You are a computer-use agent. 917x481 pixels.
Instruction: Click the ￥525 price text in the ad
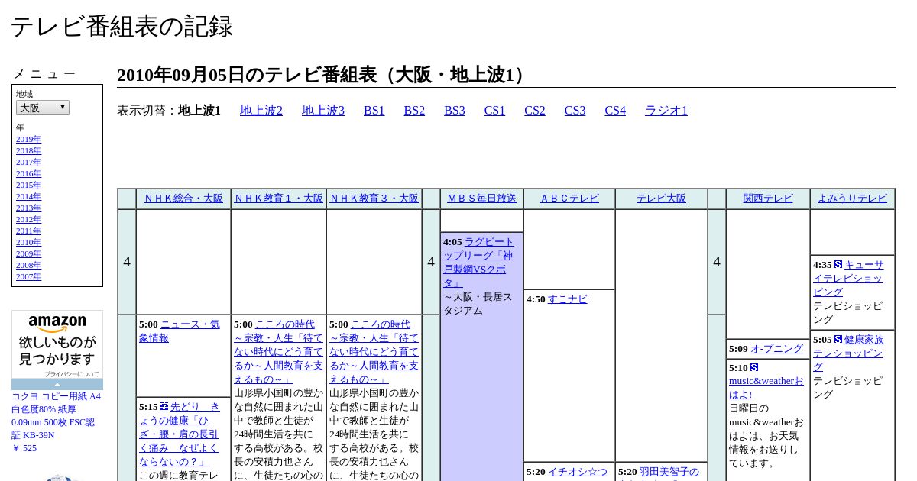(24, 448)
